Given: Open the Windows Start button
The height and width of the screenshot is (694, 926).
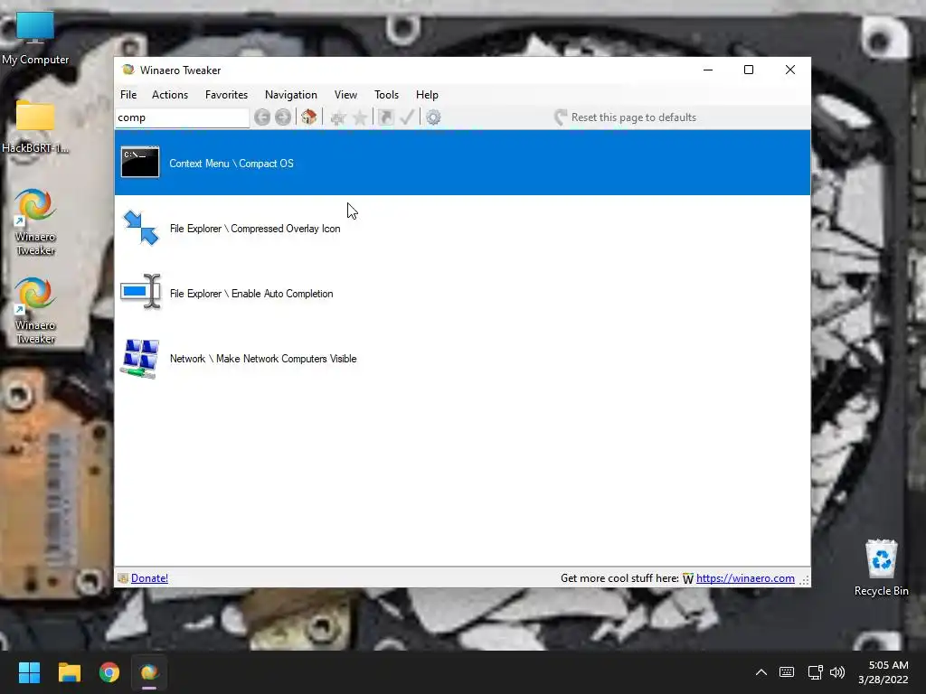Looking at the screenshot, I should (29, 672).
